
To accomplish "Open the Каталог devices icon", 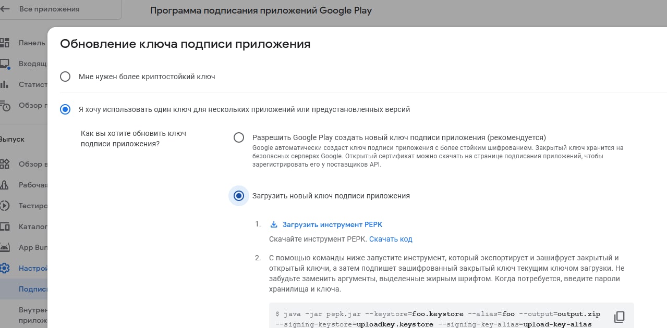I will [x=5, y=226].
